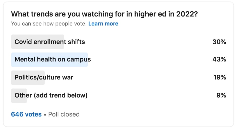Screen dimensions: 238x129
Task: Choose the Politics/culture war option label
Action: (x=44, y=77)
